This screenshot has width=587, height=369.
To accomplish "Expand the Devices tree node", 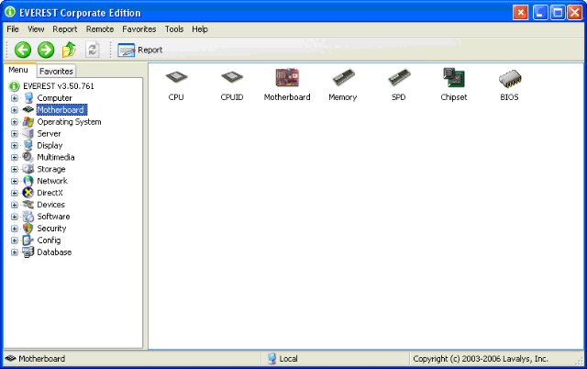I will point(15,205).
